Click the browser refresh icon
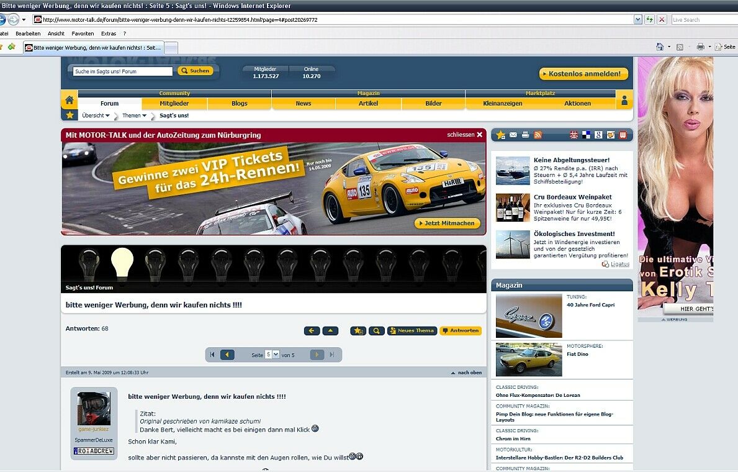The width and height of the screenshot is (738, 472). click(x=649, y=19)
